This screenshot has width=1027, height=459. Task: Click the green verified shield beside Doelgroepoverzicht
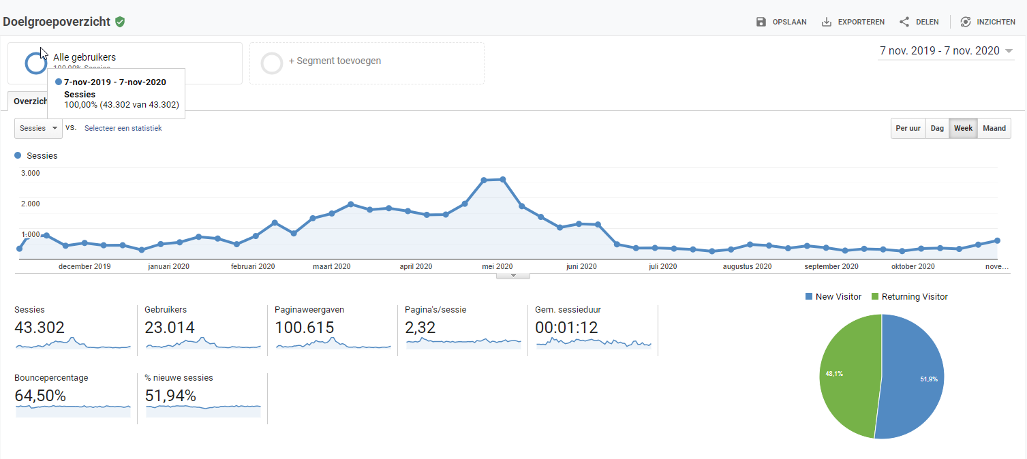click(120, 22)
